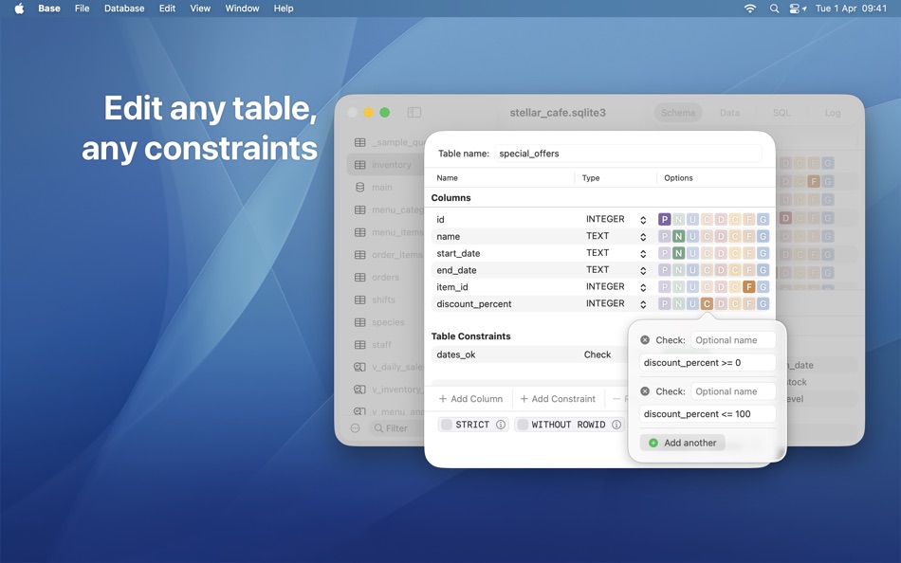
Task: Click the G icon on the end_date row
Action: coord(763,270)
